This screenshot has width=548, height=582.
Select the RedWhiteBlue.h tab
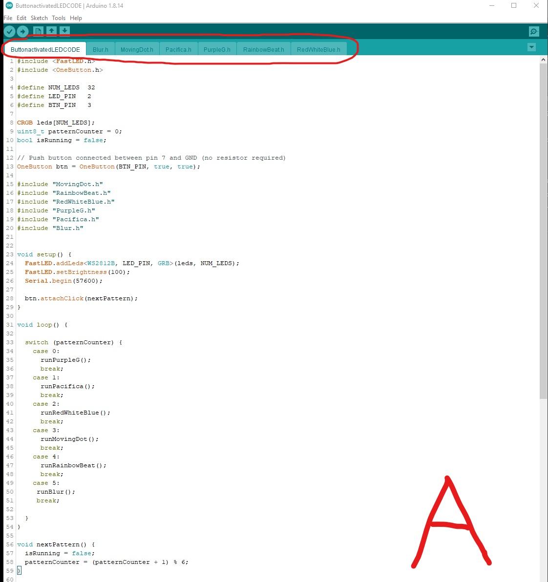318,49
